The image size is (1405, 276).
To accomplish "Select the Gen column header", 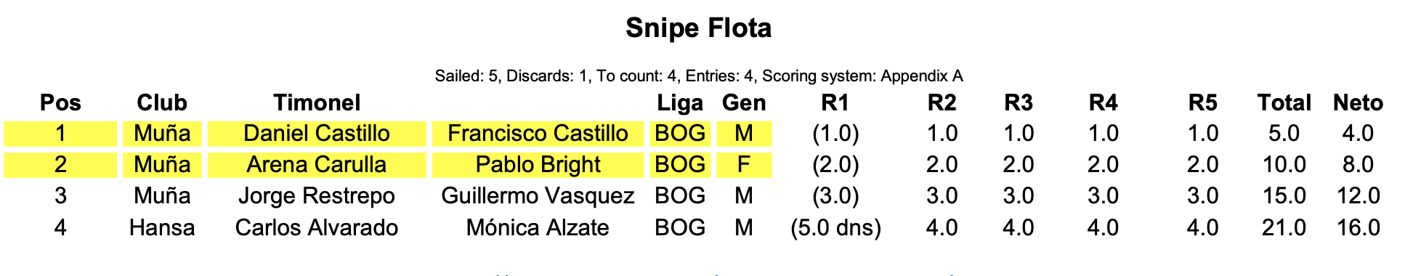I will [744, 102].
